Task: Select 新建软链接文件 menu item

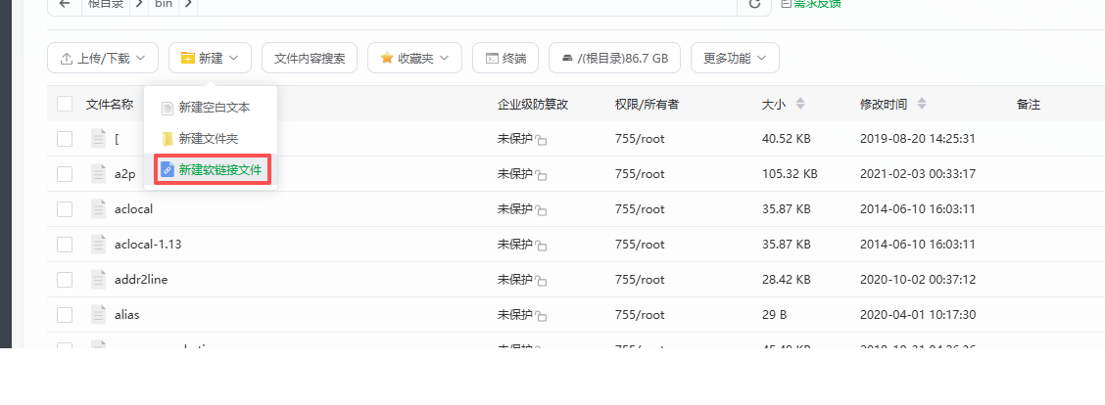Action: point(213,170)
